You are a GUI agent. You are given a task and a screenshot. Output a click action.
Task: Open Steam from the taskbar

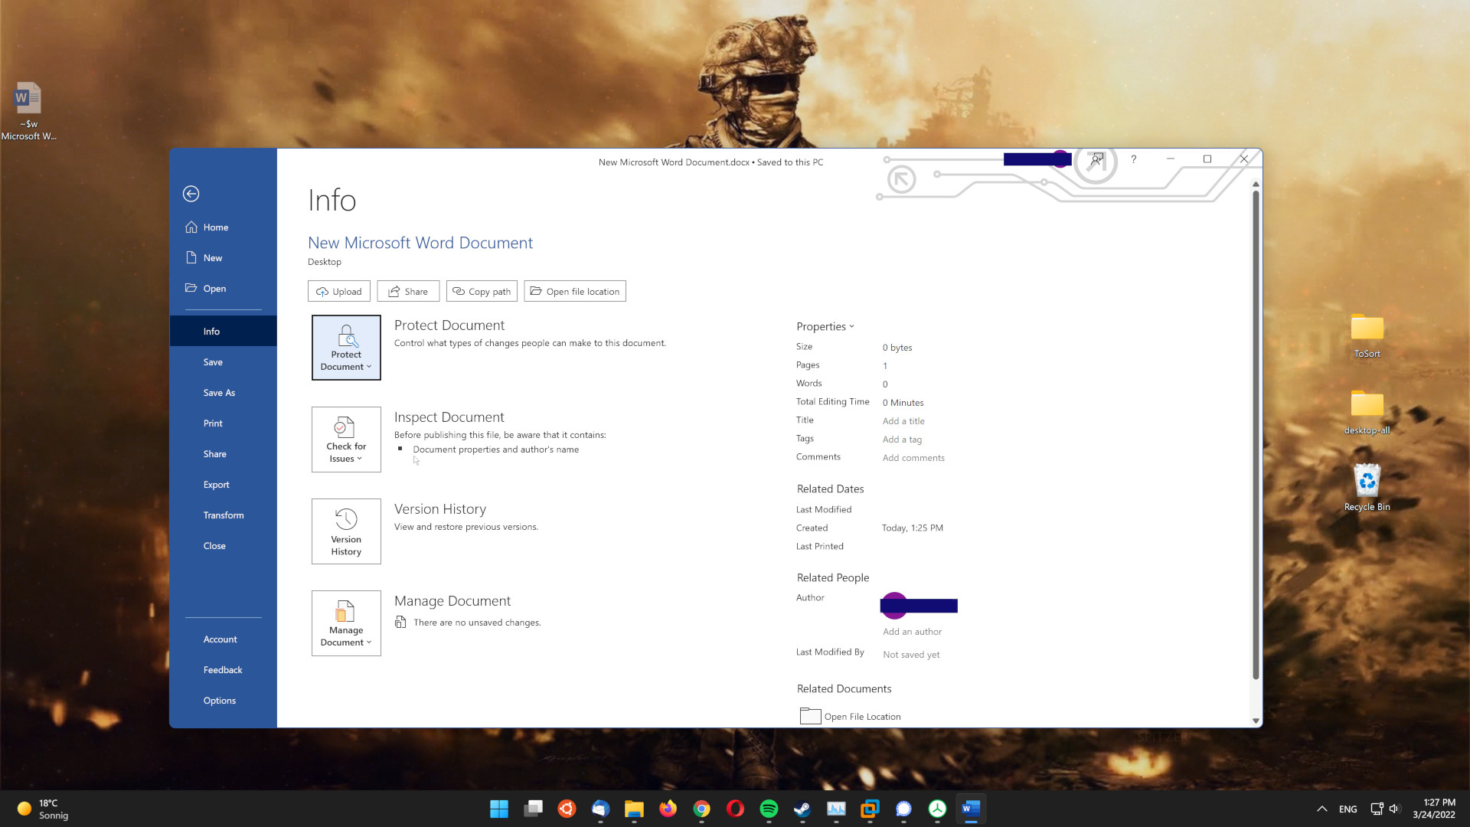[802, 809]
